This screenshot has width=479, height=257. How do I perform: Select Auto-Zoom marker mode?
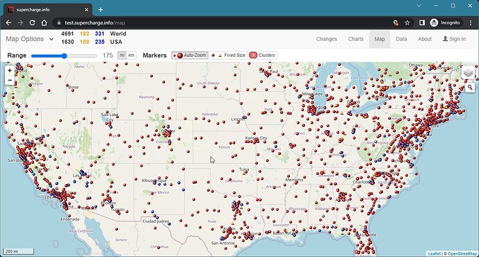pos(190,56)
